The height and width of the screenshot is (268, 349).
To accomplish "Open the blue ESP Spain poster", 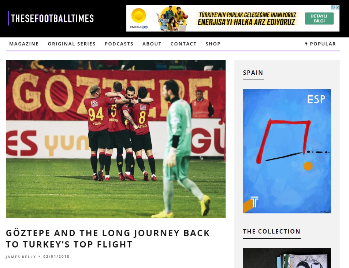I will click(x=287, y=151).
